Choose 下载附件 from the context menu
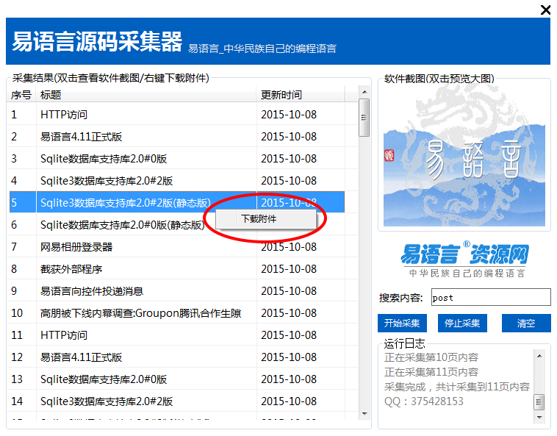 pos(265,219)
